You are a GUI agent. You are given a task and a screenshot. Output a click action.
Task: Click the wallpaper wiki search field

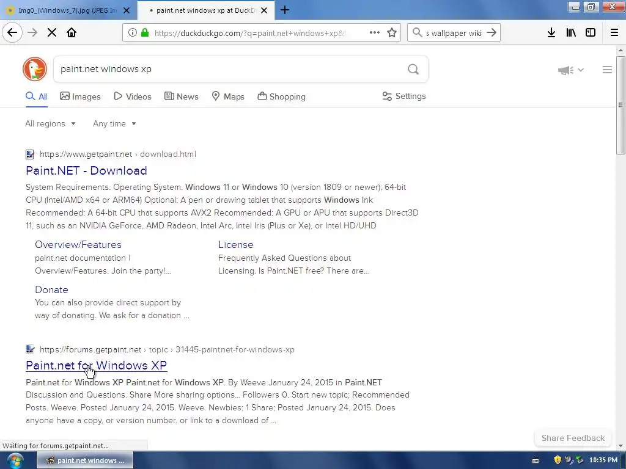454,33
